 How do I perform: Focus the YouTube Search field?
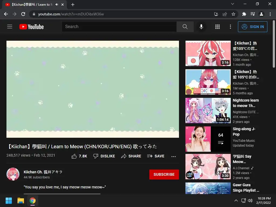pyautogui.click(x=119, y=27)
